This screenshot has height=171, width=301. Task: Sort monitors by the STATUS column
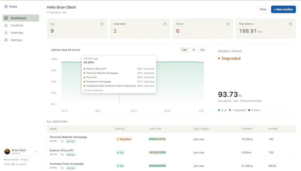pos(120,129)
